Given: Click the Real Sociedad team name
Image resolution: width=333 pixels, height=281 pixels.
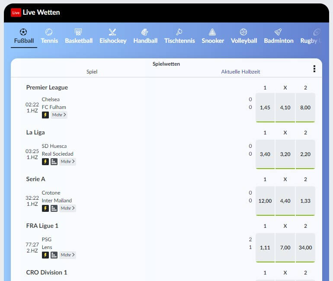Looking at the screenshot, I should [x=58, y=154].
